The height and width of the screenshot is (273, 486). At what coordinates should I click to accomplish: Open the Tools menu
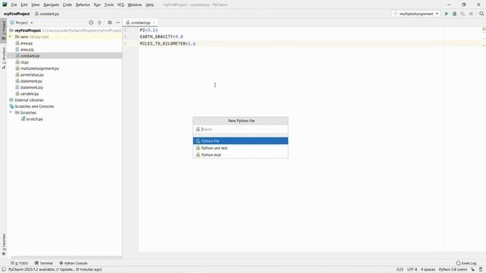109,5
